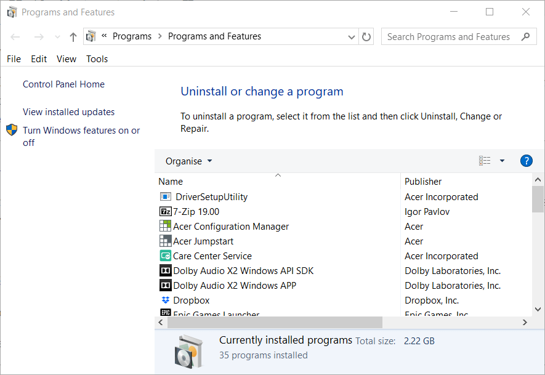Click the Dropbox icon in the list
Screen dimensions: 545x375
165,300
